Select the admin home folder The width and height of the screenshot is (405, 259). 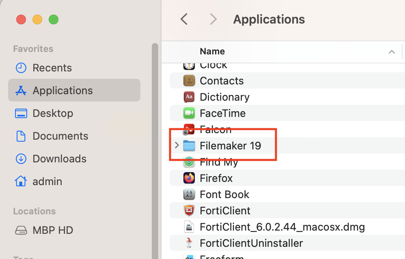tap(47, 181)
